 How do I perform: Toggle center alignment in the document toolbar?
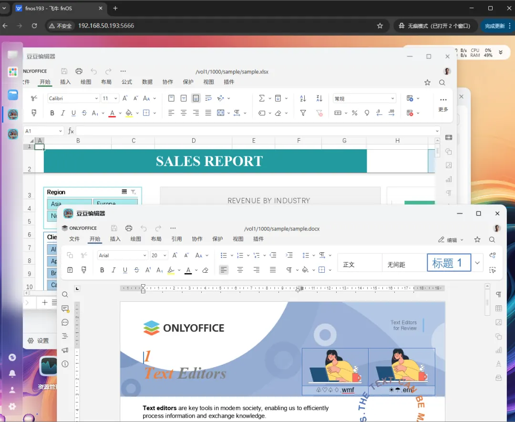coord(240,270)
